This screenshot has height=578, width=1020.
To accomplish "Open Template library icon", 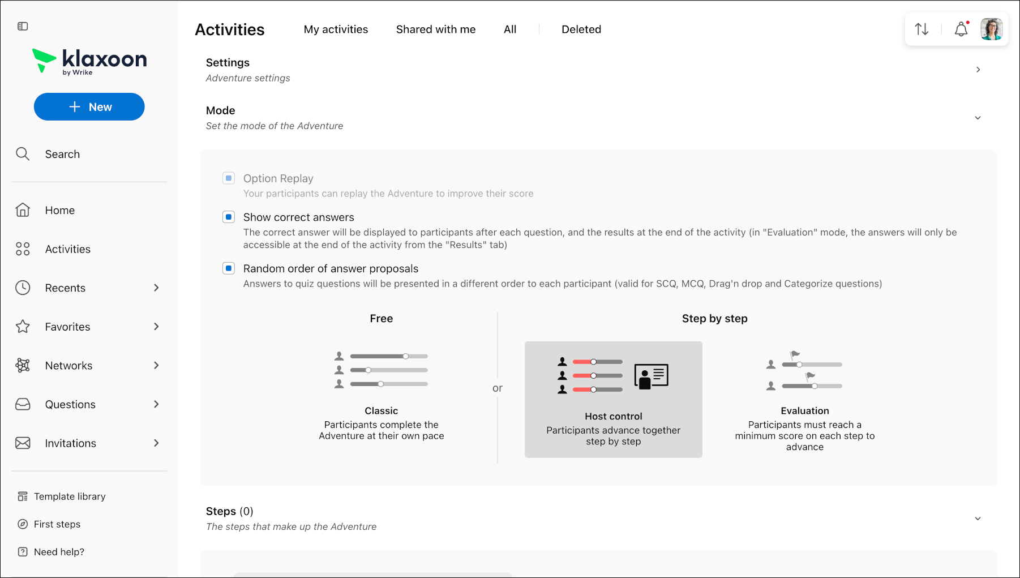I will (23, 496).
